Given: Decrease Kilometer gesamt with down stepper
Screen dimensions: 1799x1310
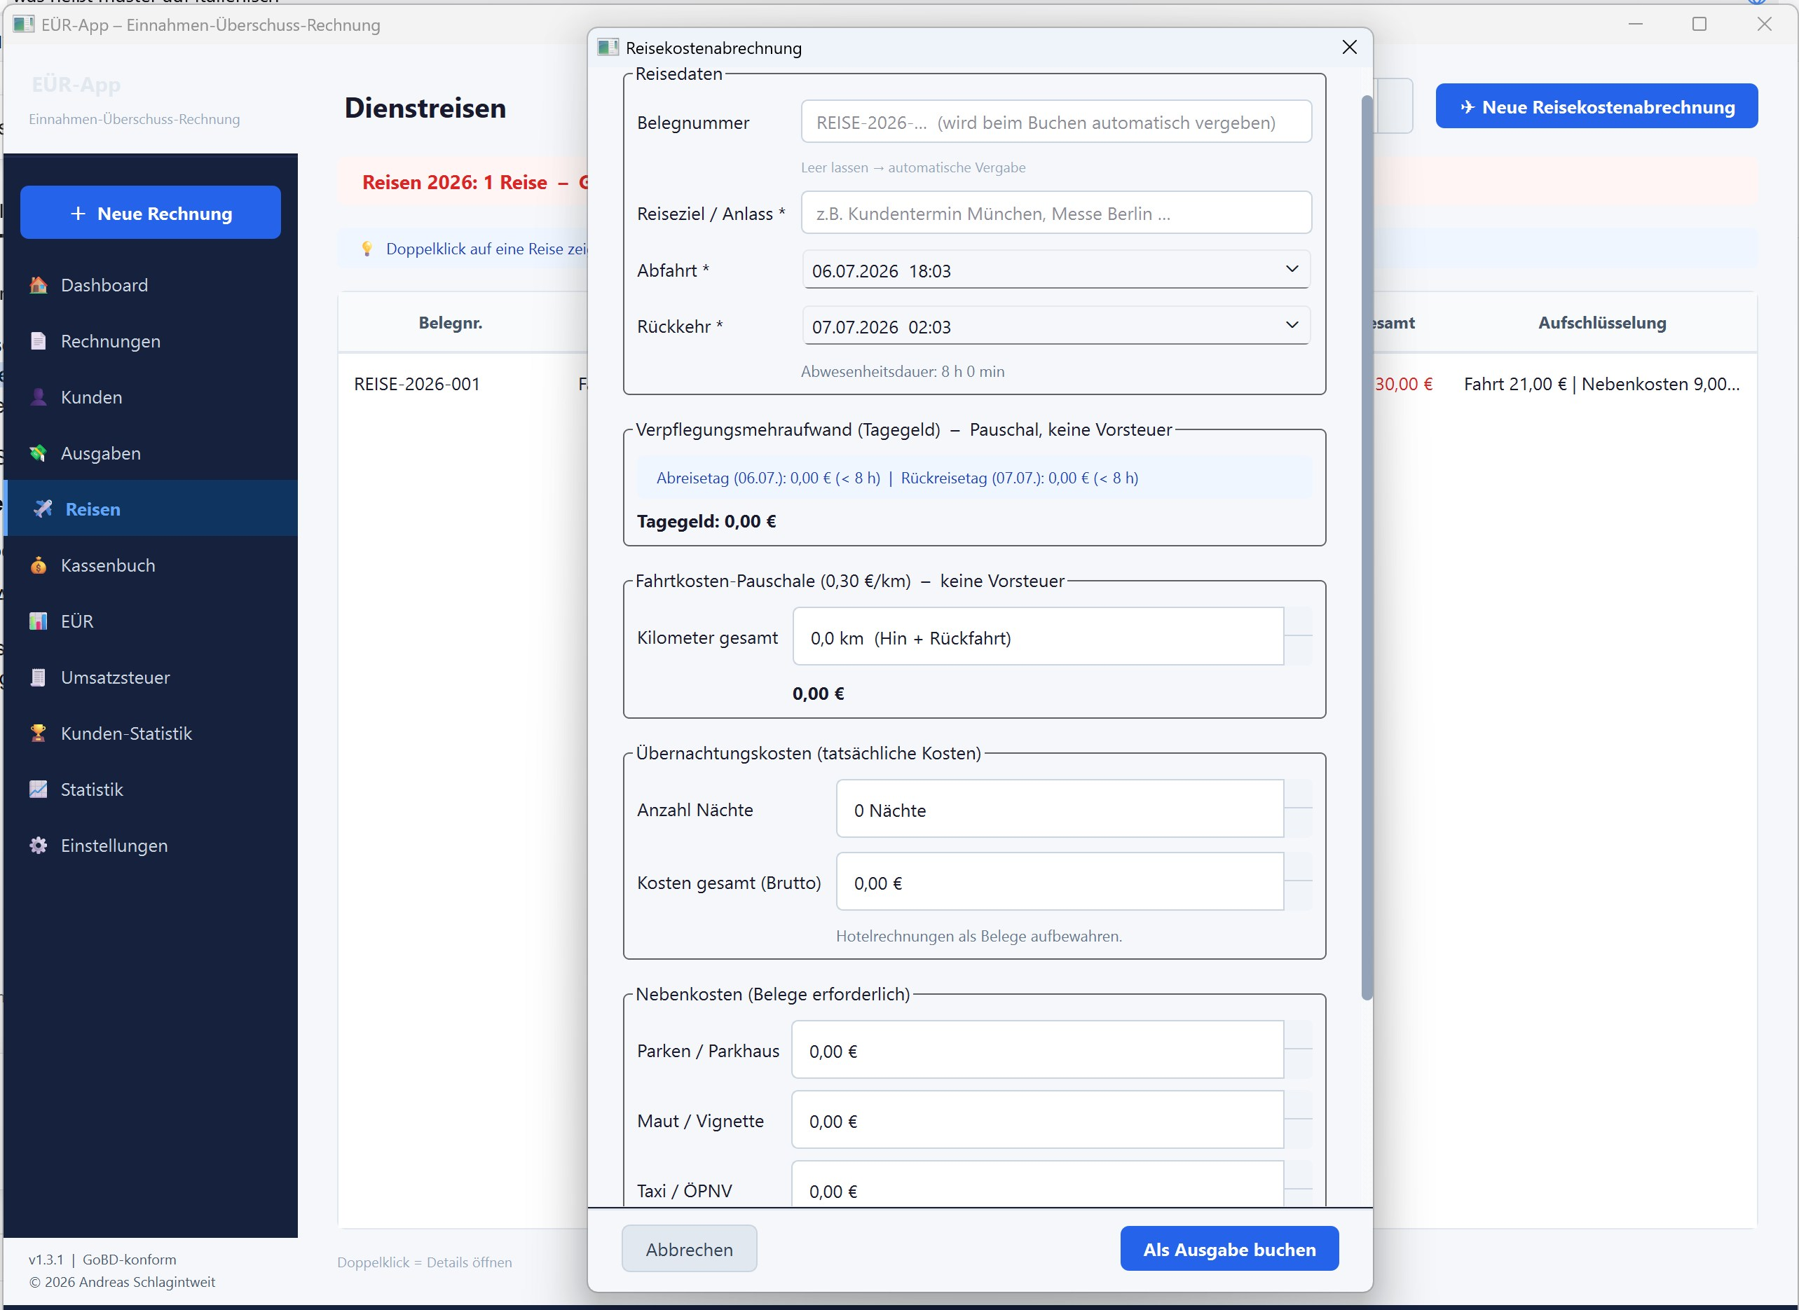Looking at the screenshot, I should 1298,650.
